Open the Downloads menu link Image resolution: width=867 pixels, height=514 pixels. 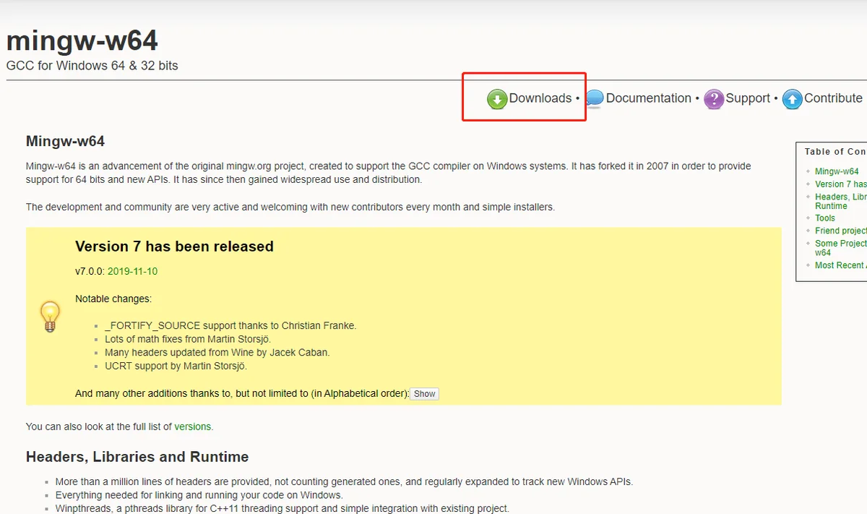coord(540,98)
